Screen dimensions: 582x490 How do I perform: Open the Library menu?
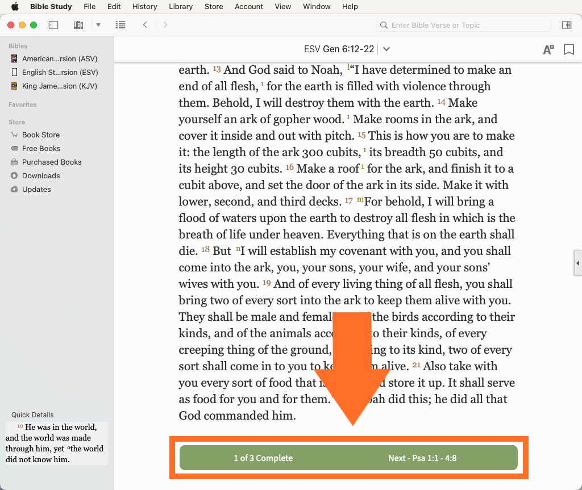pyautogui.click(x=180, y=7)
